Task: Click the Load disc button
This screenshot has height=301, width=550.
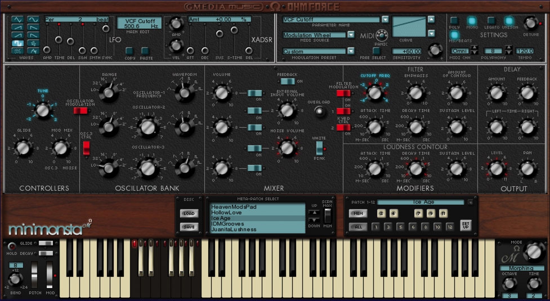Action: (189, 213)
